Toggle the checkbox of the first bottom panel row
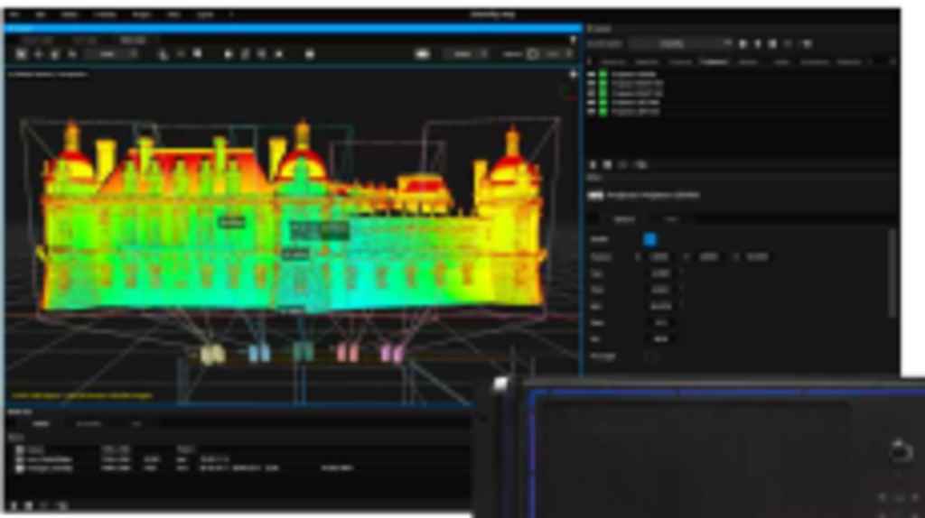This screenshot has height=518, width=925. pyautogui.click(x=20, y=449)
